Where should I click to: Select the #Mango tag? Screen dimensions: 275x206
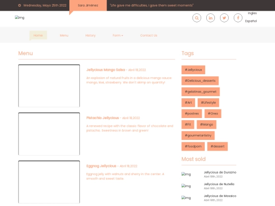click(206, 125)
